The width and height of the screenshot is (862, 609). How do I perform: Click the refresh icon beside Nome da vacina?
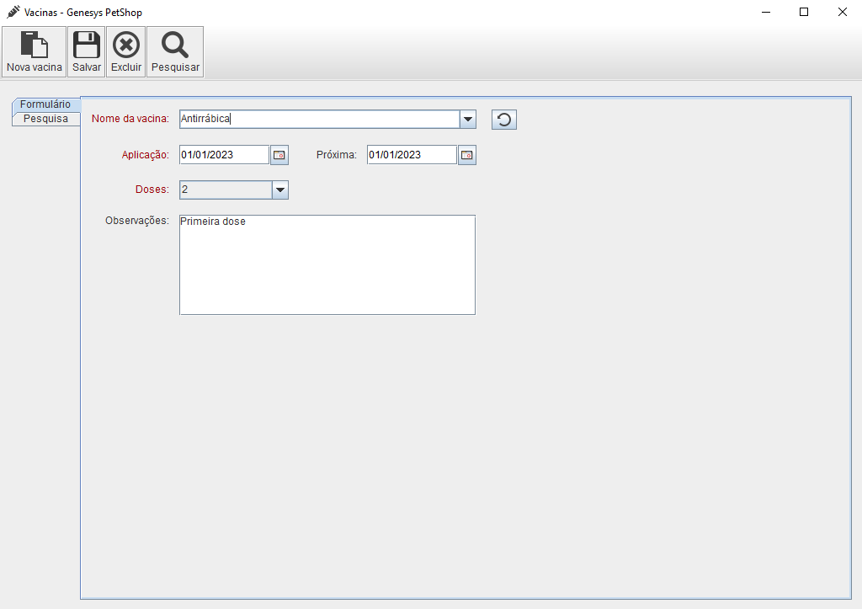point(503,120)
